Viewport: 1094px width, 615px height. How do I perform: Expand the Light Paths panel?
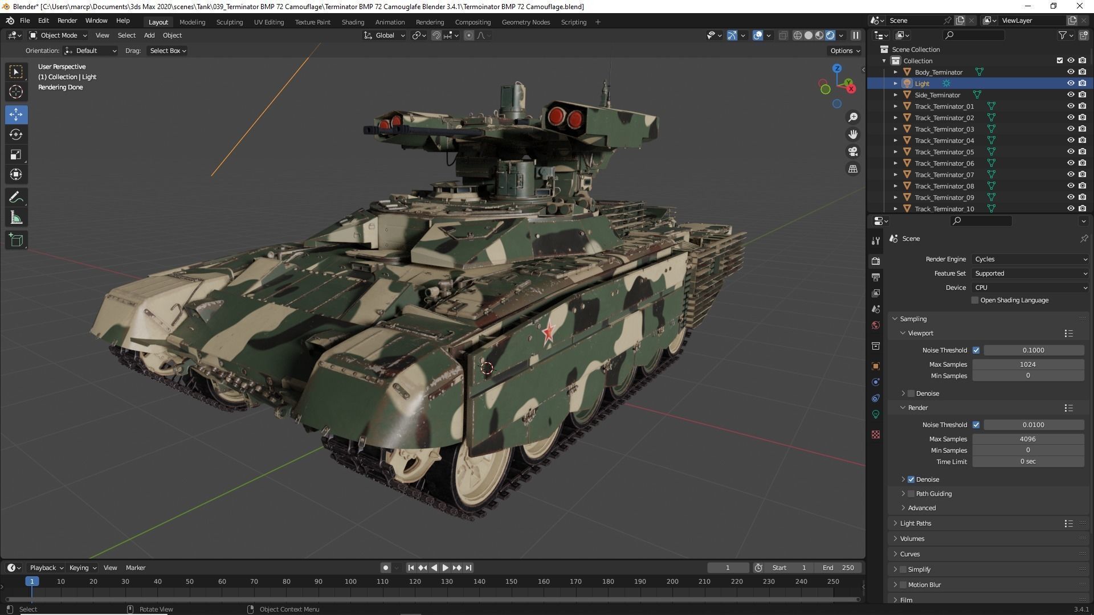[915, 523]
